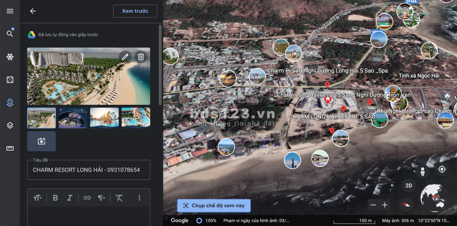This screenshot has width=457, height=226.
Task: Open the Search tool in sidebar
Action: pyautogui.click(x=10, y=34)
